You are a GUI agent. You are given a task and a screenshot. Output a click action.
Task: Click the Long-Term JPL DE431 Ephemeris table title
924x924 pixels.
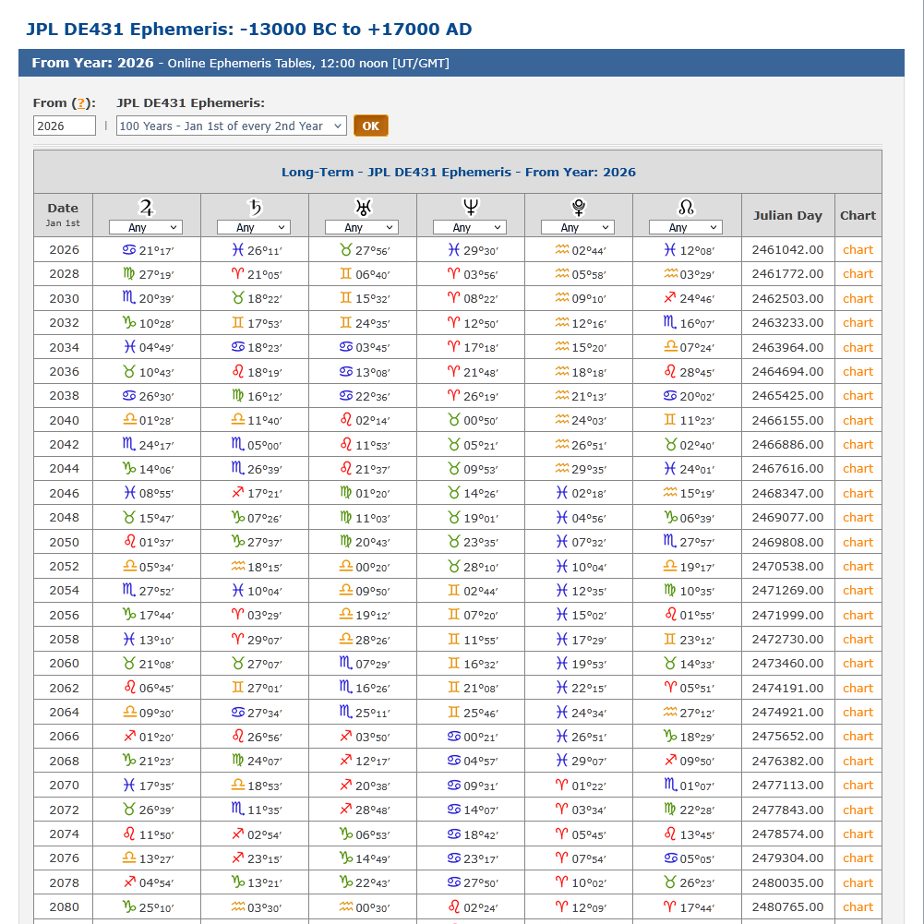click(458, 172)
